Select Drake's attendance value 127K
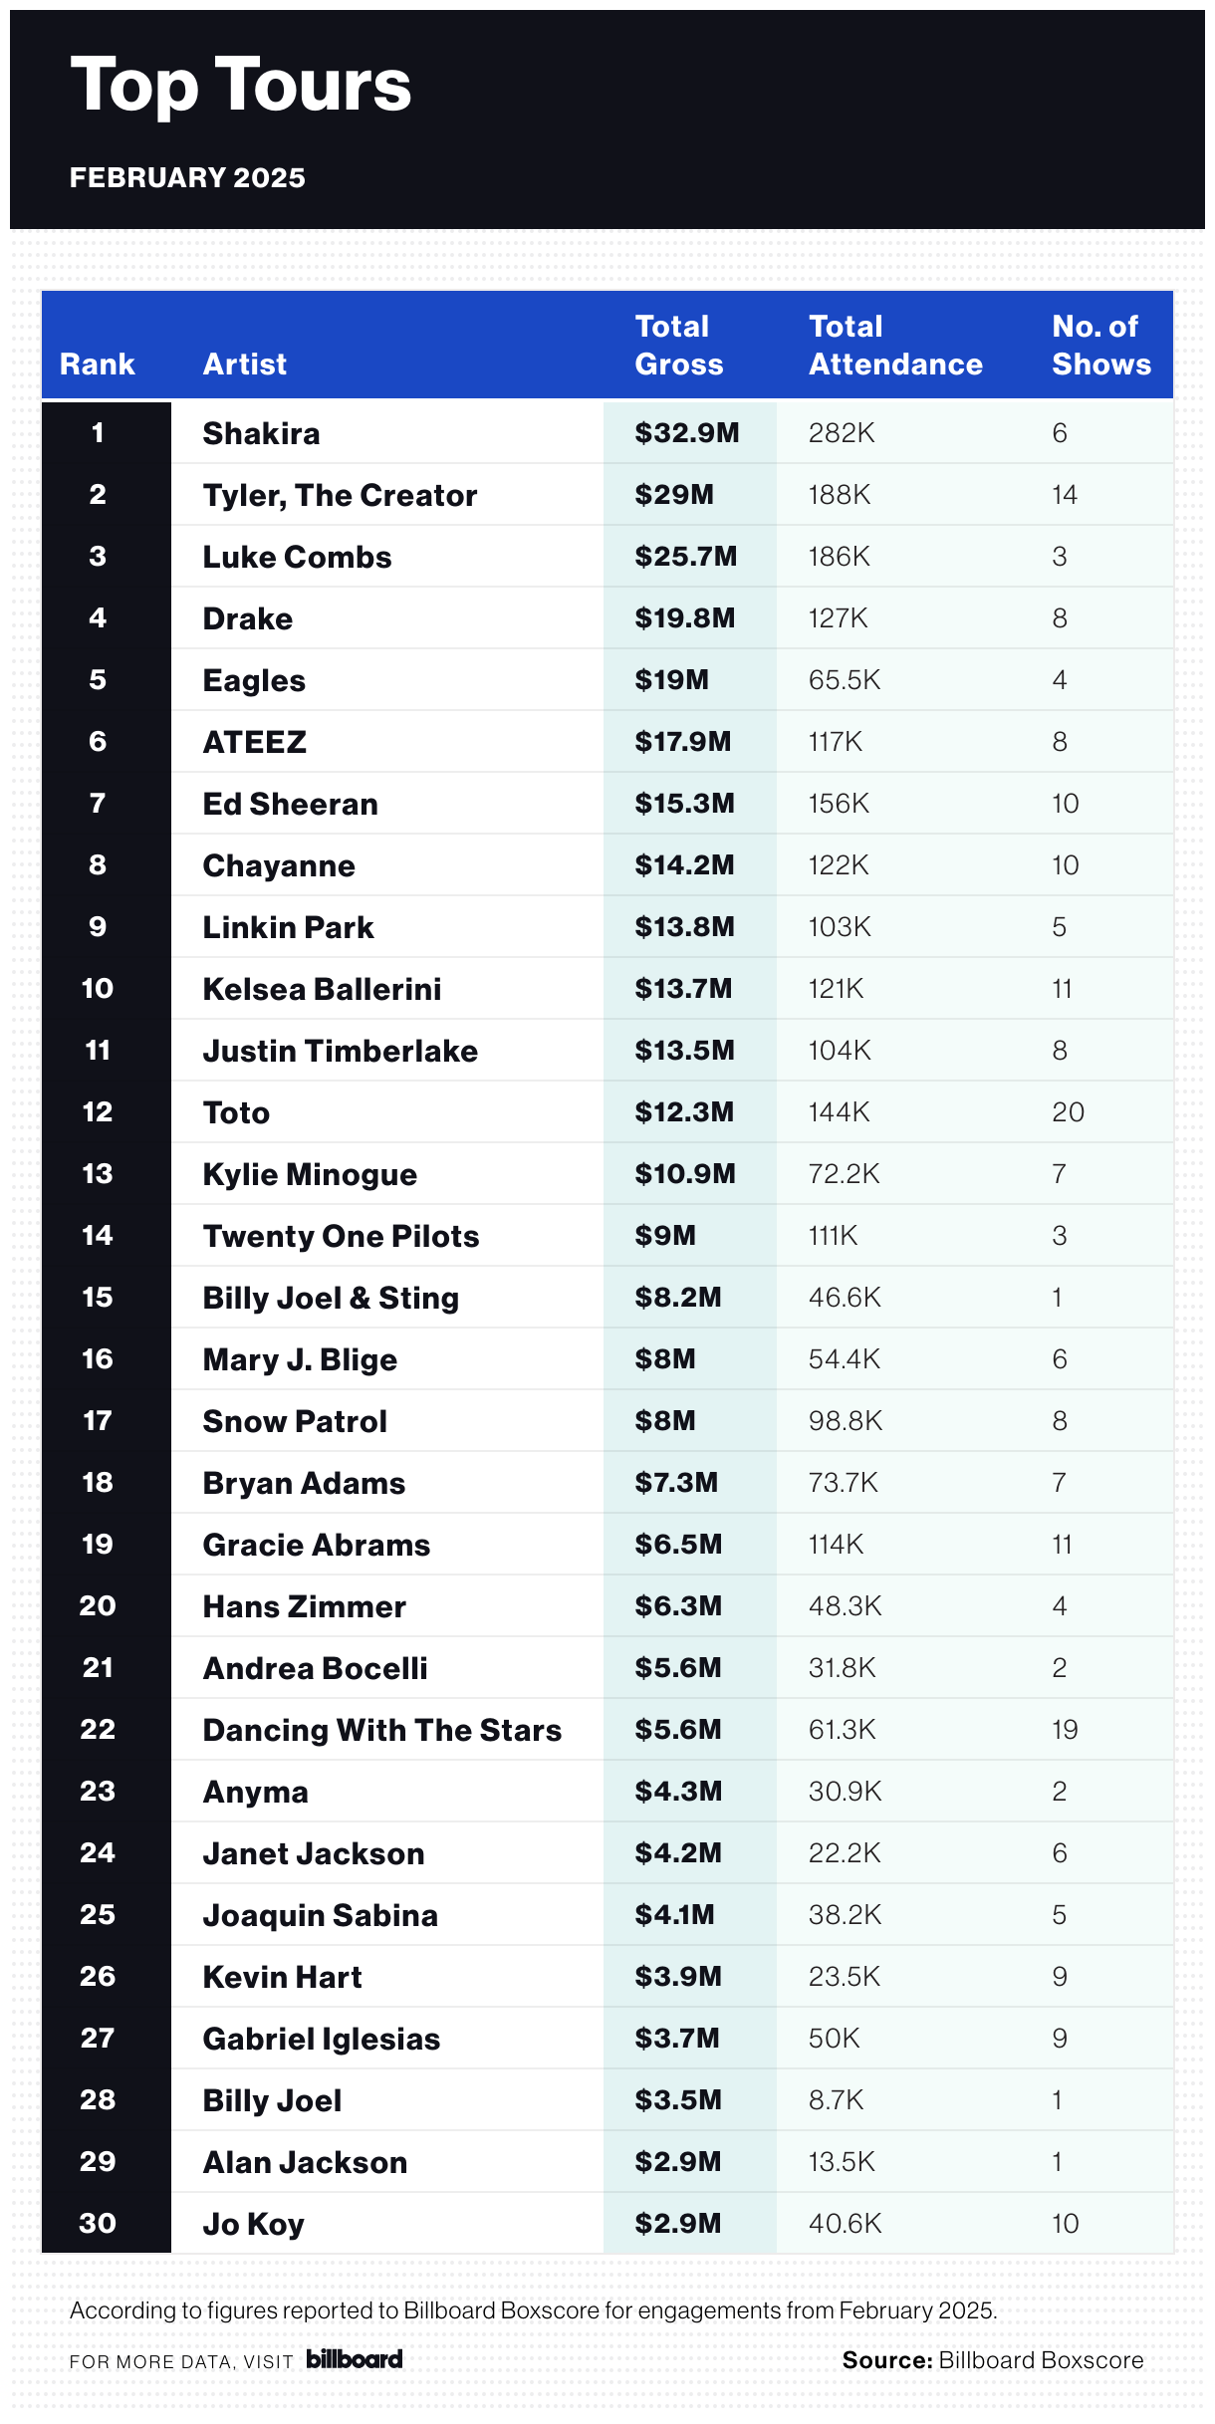This screenshot has height=2424, width=1215. tap(839, 618)
